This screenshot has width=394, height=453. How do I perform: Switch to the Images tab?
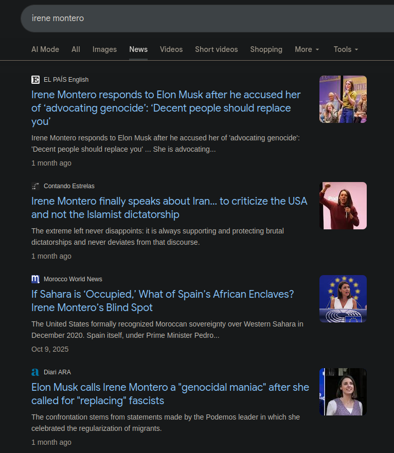click(x=104, y=49)
